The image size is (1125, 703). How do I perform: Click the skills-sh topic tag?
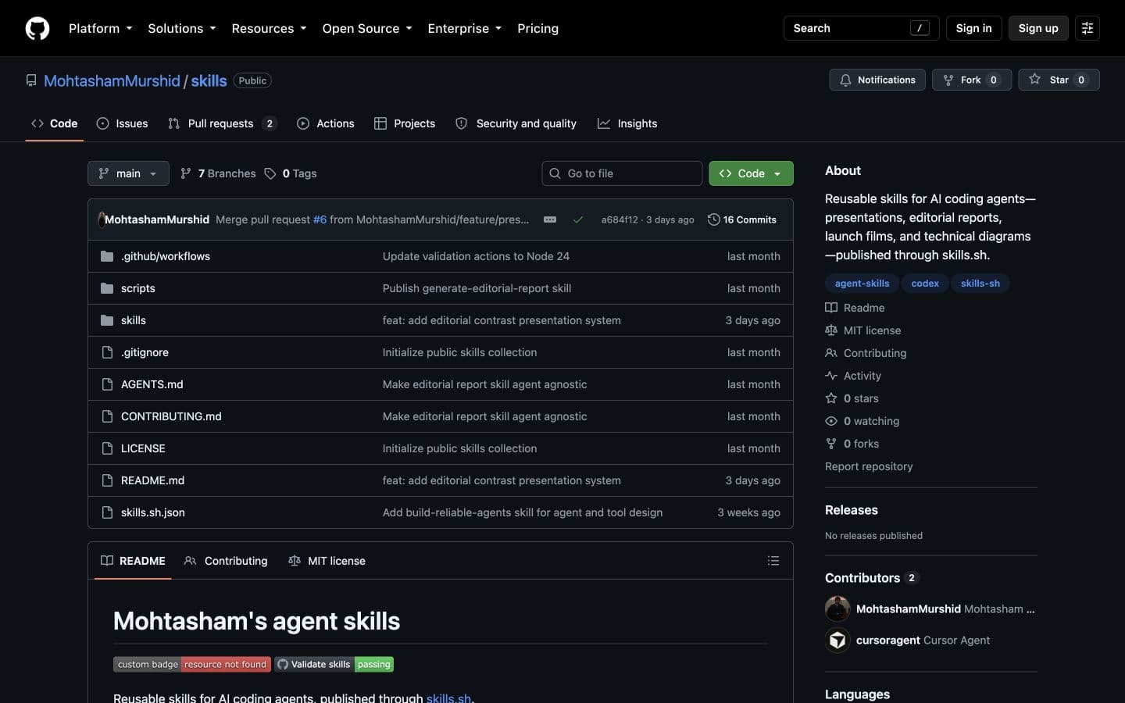[980, 284]
